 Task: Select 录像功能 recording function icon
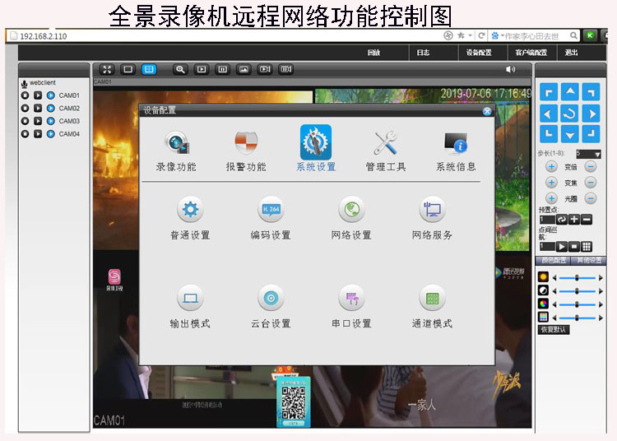177,144
